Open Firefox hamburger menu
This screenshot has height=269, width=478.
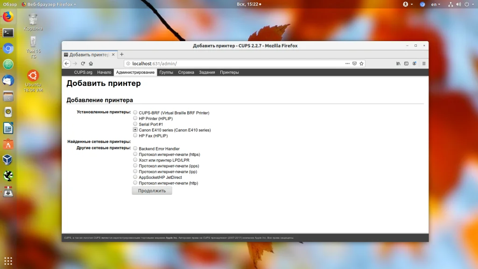(424, 64)
